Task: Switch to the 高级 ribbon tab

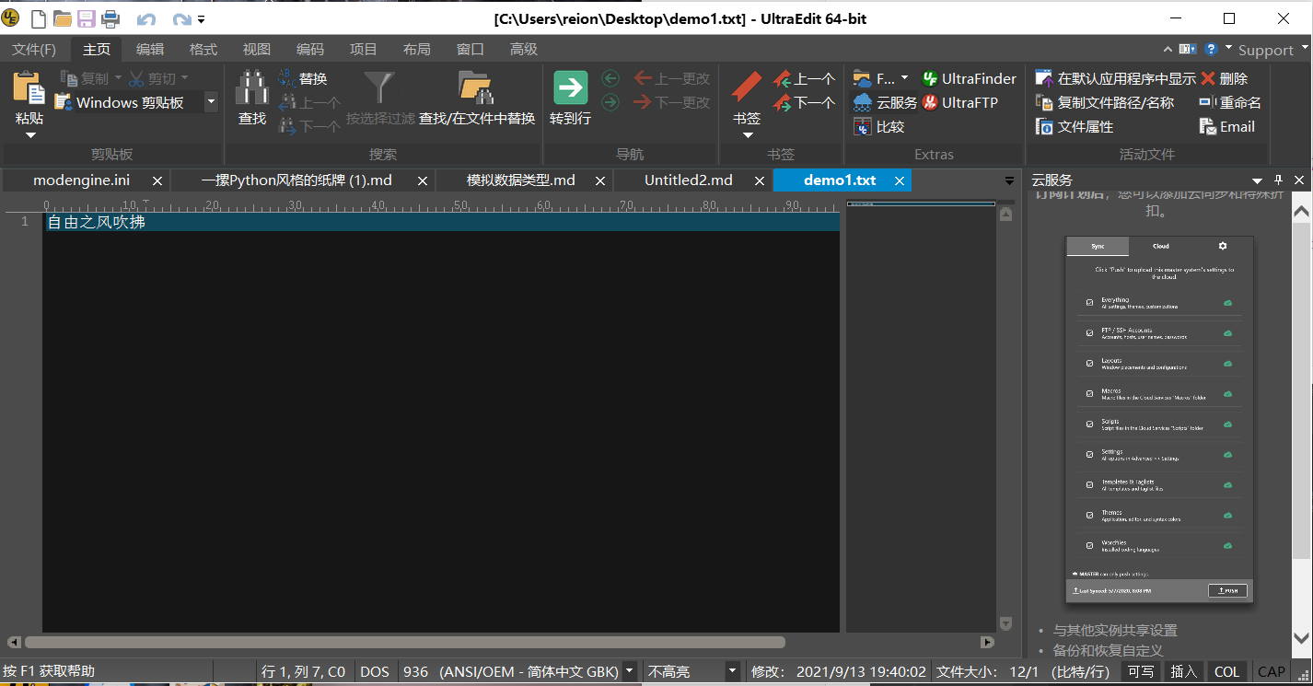Action: (x=524, y=49)
